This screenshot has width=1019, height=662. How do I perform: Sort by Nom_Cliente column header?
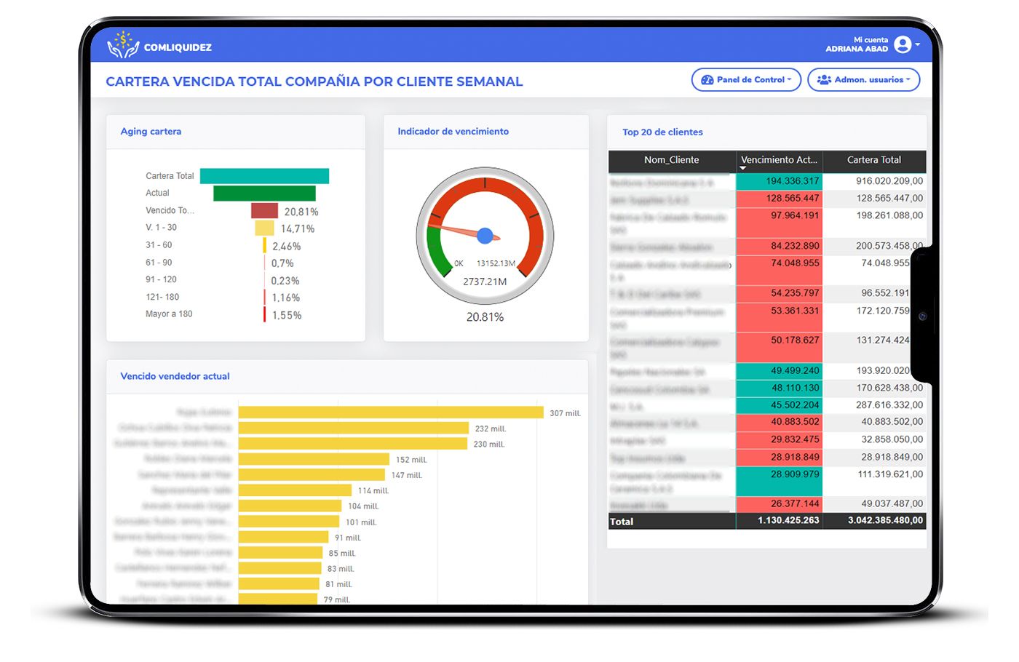(671, 160)
